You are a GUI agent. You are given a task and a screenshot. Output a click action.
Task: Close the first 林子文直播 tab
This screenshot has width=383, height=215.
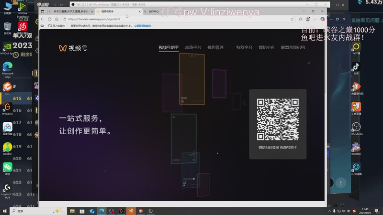[92, 11]
